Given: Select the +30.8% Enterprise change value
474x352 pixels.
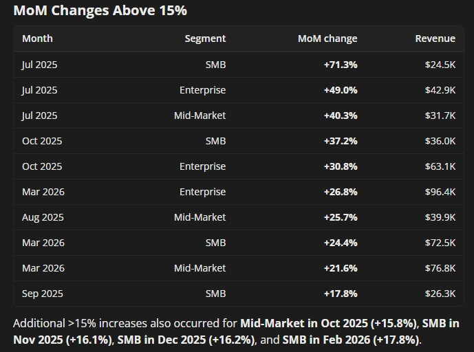Looking at the screenshot, I should pos(341,166).
